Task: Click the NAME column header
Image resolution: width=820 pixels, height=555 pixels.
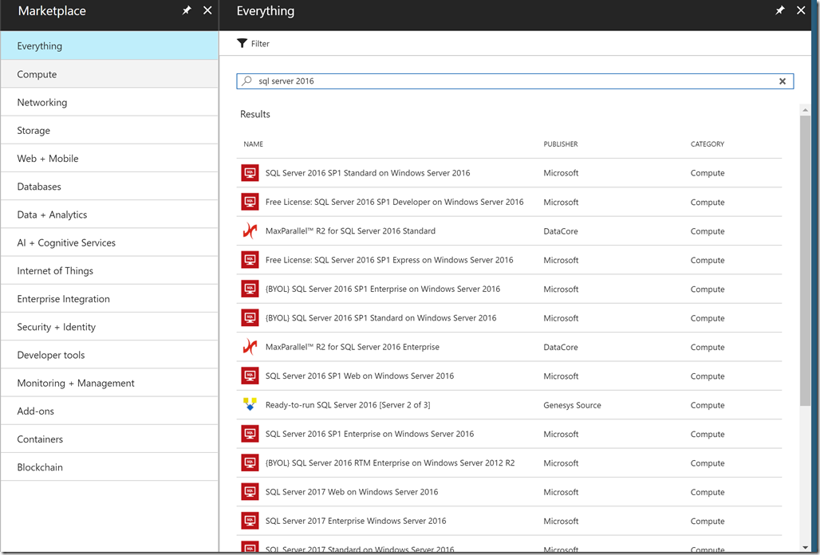Action: click(253, 144)
